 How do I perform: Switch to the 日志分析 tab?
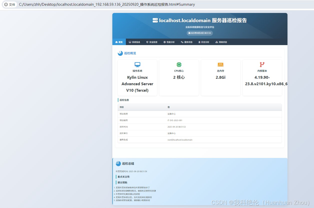204,42
